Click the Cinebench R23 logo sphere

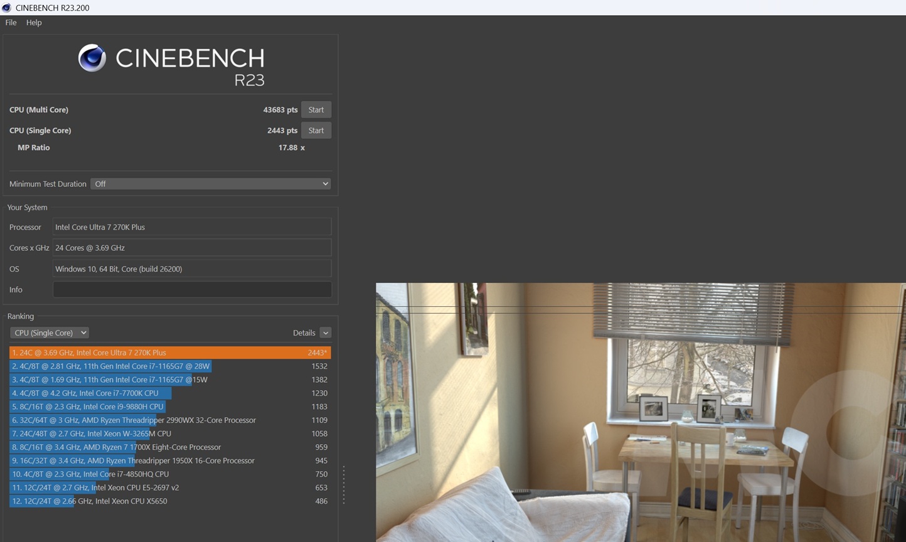(x=92, y=58)
